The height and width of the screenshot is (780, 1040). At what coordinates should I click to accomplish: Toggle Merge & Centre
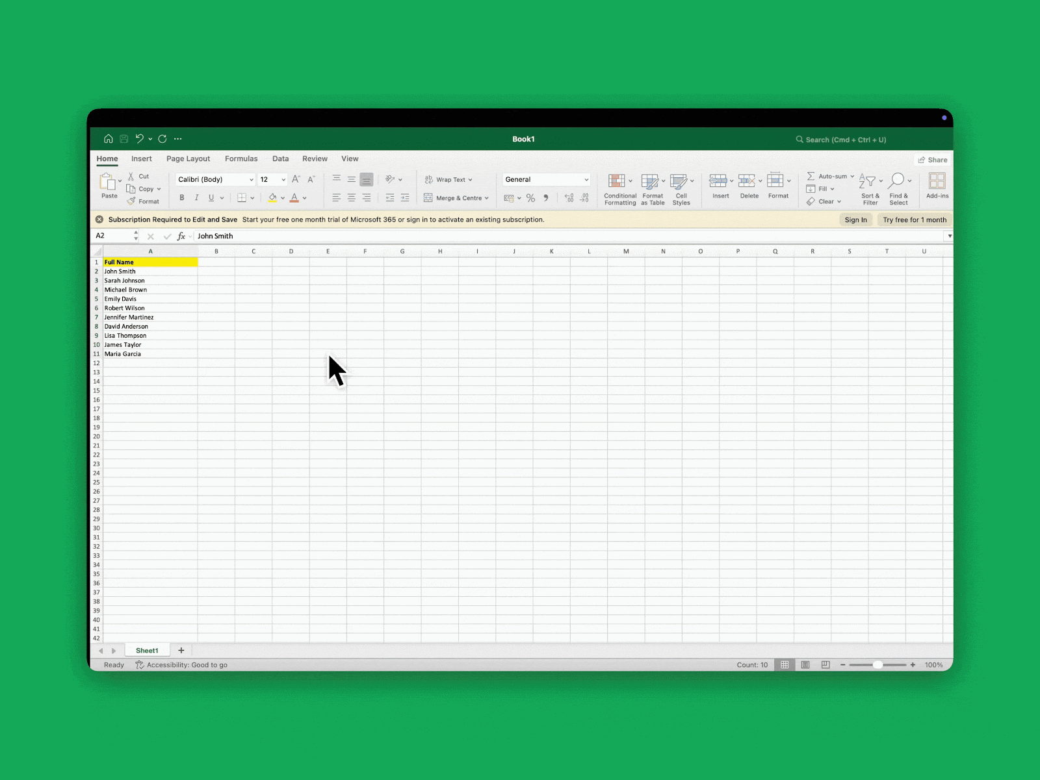click(455, 197)
